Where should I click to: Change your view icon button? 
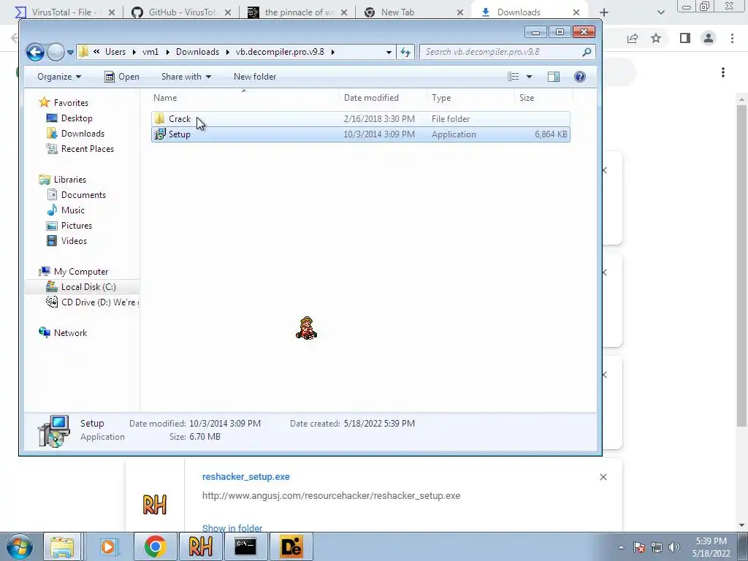click(514, 76)
